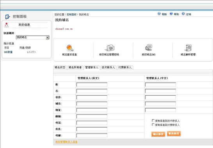The height and width of the screenshot is (148, 213).
Task: Click the 取消修改 button
Action: click(174, 134)
